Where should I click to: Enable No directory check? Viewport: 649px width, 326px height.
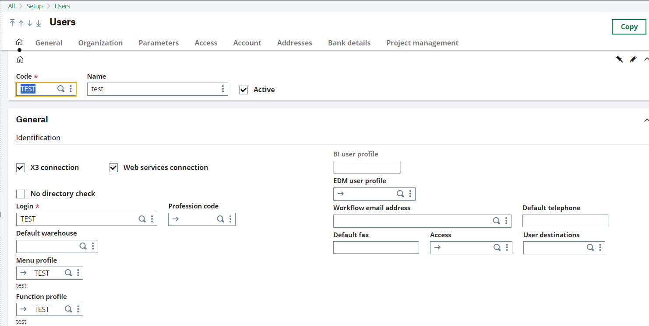20,194
